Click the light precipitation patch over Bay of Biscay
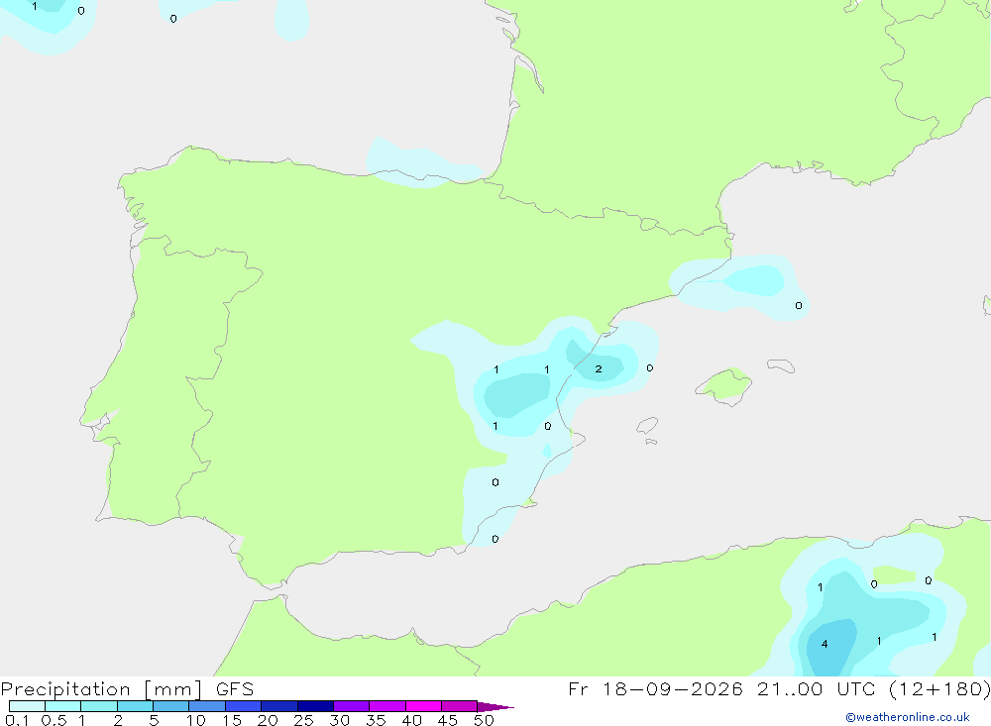This screenshot has width=991, height=726. click(422, 163)
